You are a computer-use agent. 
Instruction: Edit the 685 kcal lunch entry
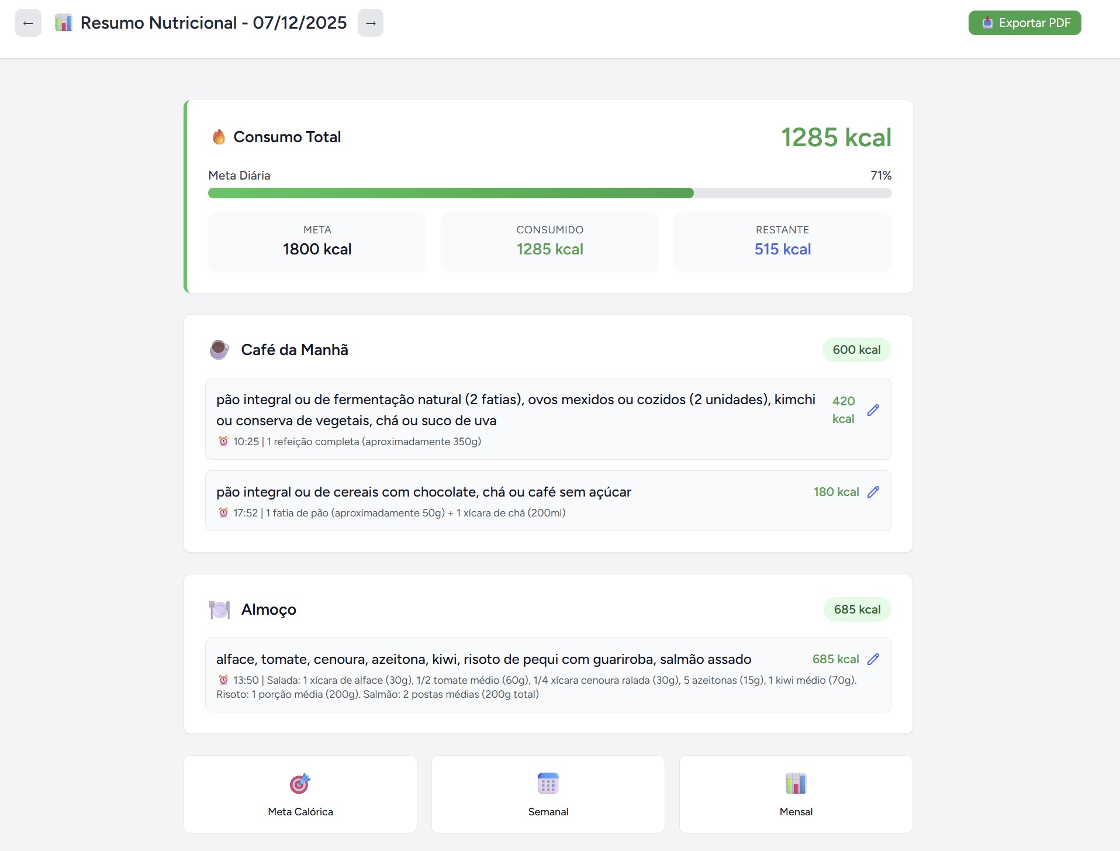point(873,659)
